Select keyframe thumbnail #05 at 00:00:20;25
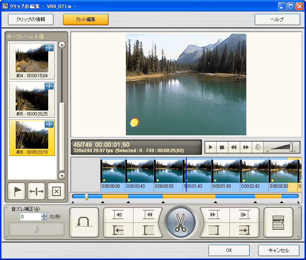306x260 pixels. click(x=32, y=99)
